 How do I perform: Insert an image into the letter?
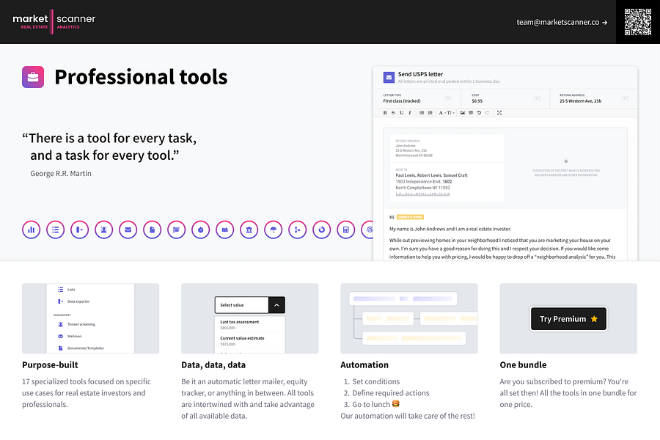[463, 113]
